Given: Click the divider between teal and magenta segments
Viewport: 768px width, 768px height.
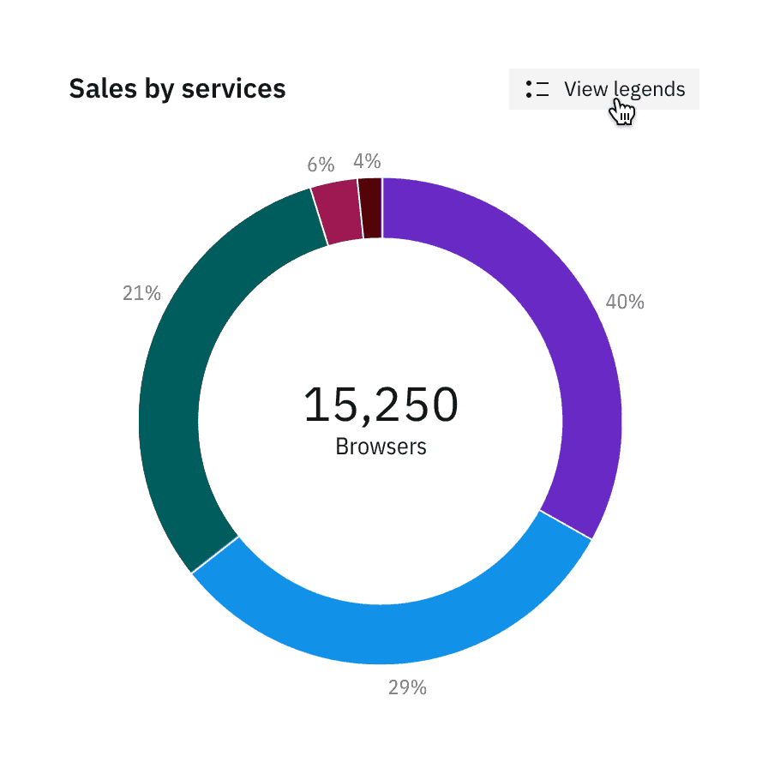Looking at the screenshot, I should [319, 216].
